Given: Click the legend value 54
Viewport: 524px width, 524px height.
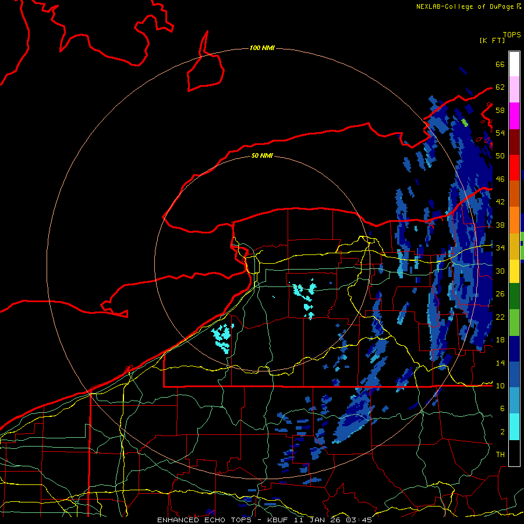Looking at the screenshot, I should (500, 133).
